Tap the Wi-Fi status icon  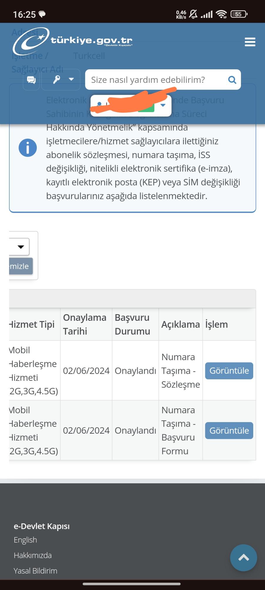coord(221,14)
